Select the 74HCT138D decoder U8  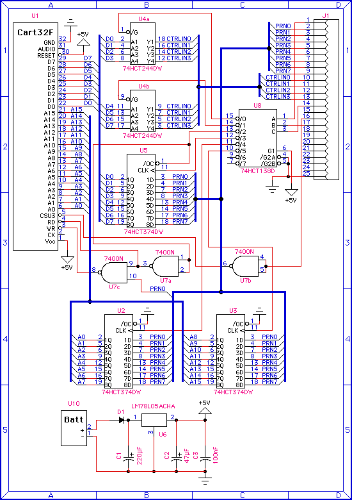click(257, 138)
